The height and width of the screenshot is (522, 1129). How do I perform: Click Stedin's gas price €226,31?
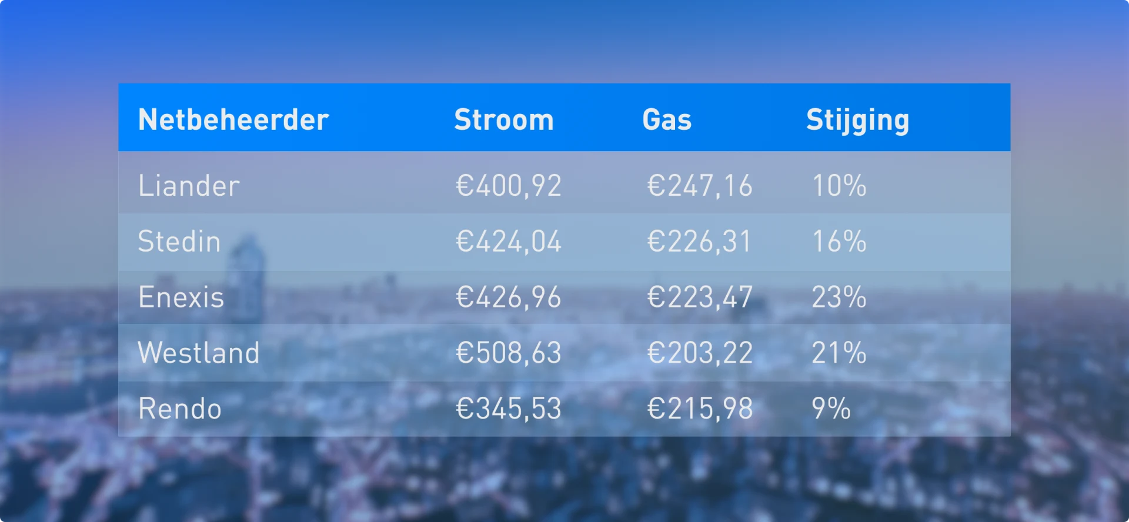tap(699, 242)
